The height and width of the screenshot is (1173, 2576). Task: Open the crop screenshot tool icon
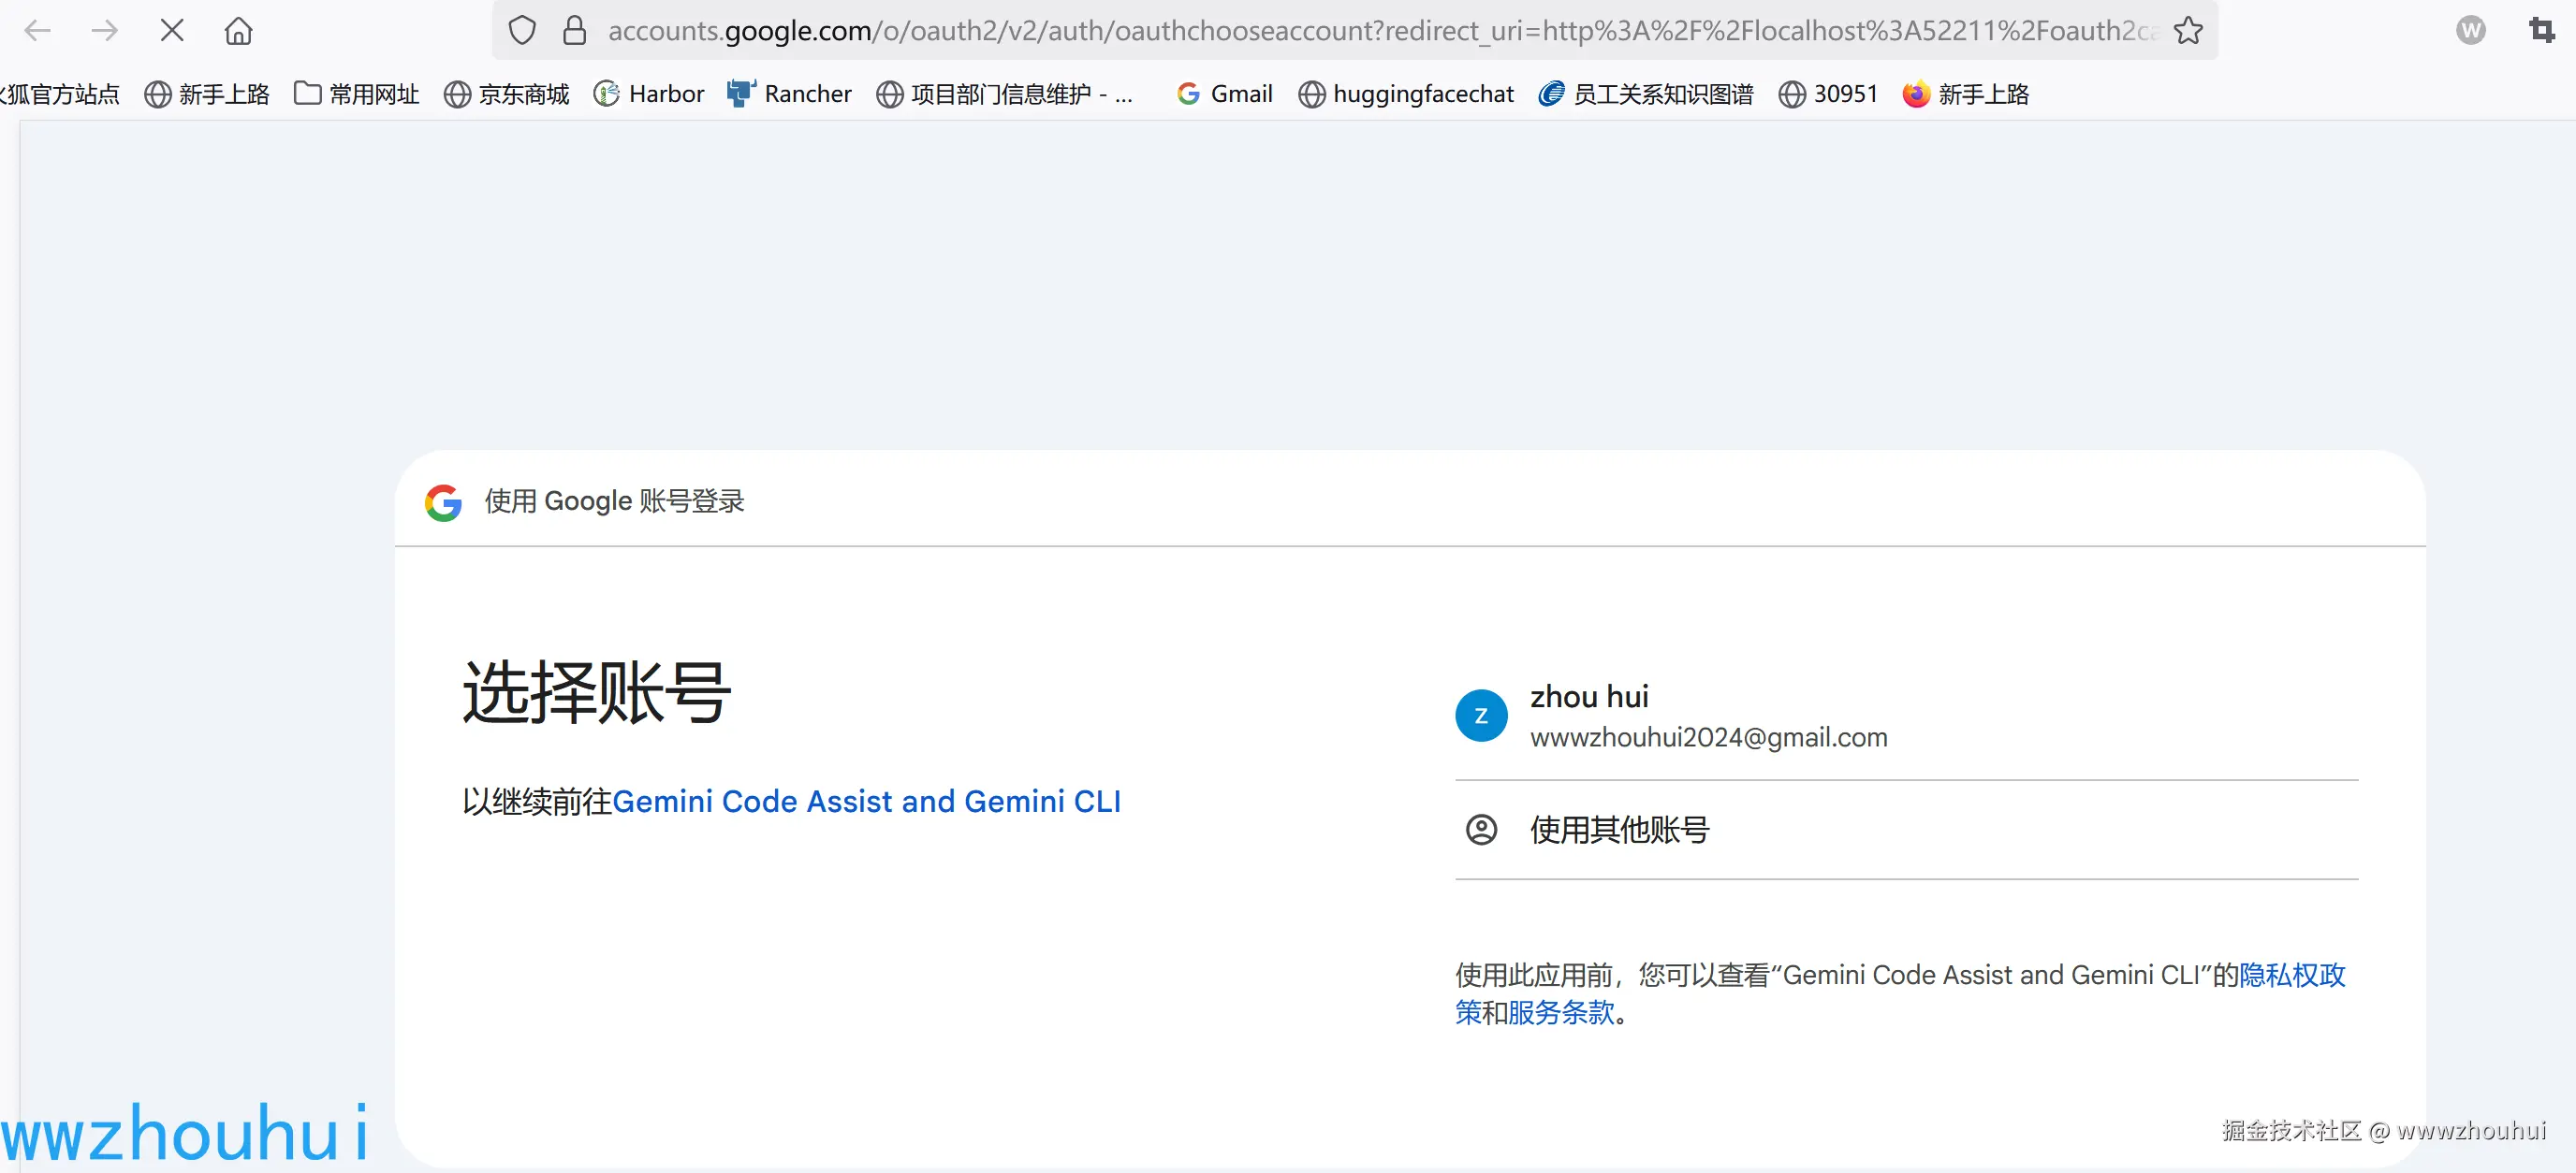(x=2542, y=31)
